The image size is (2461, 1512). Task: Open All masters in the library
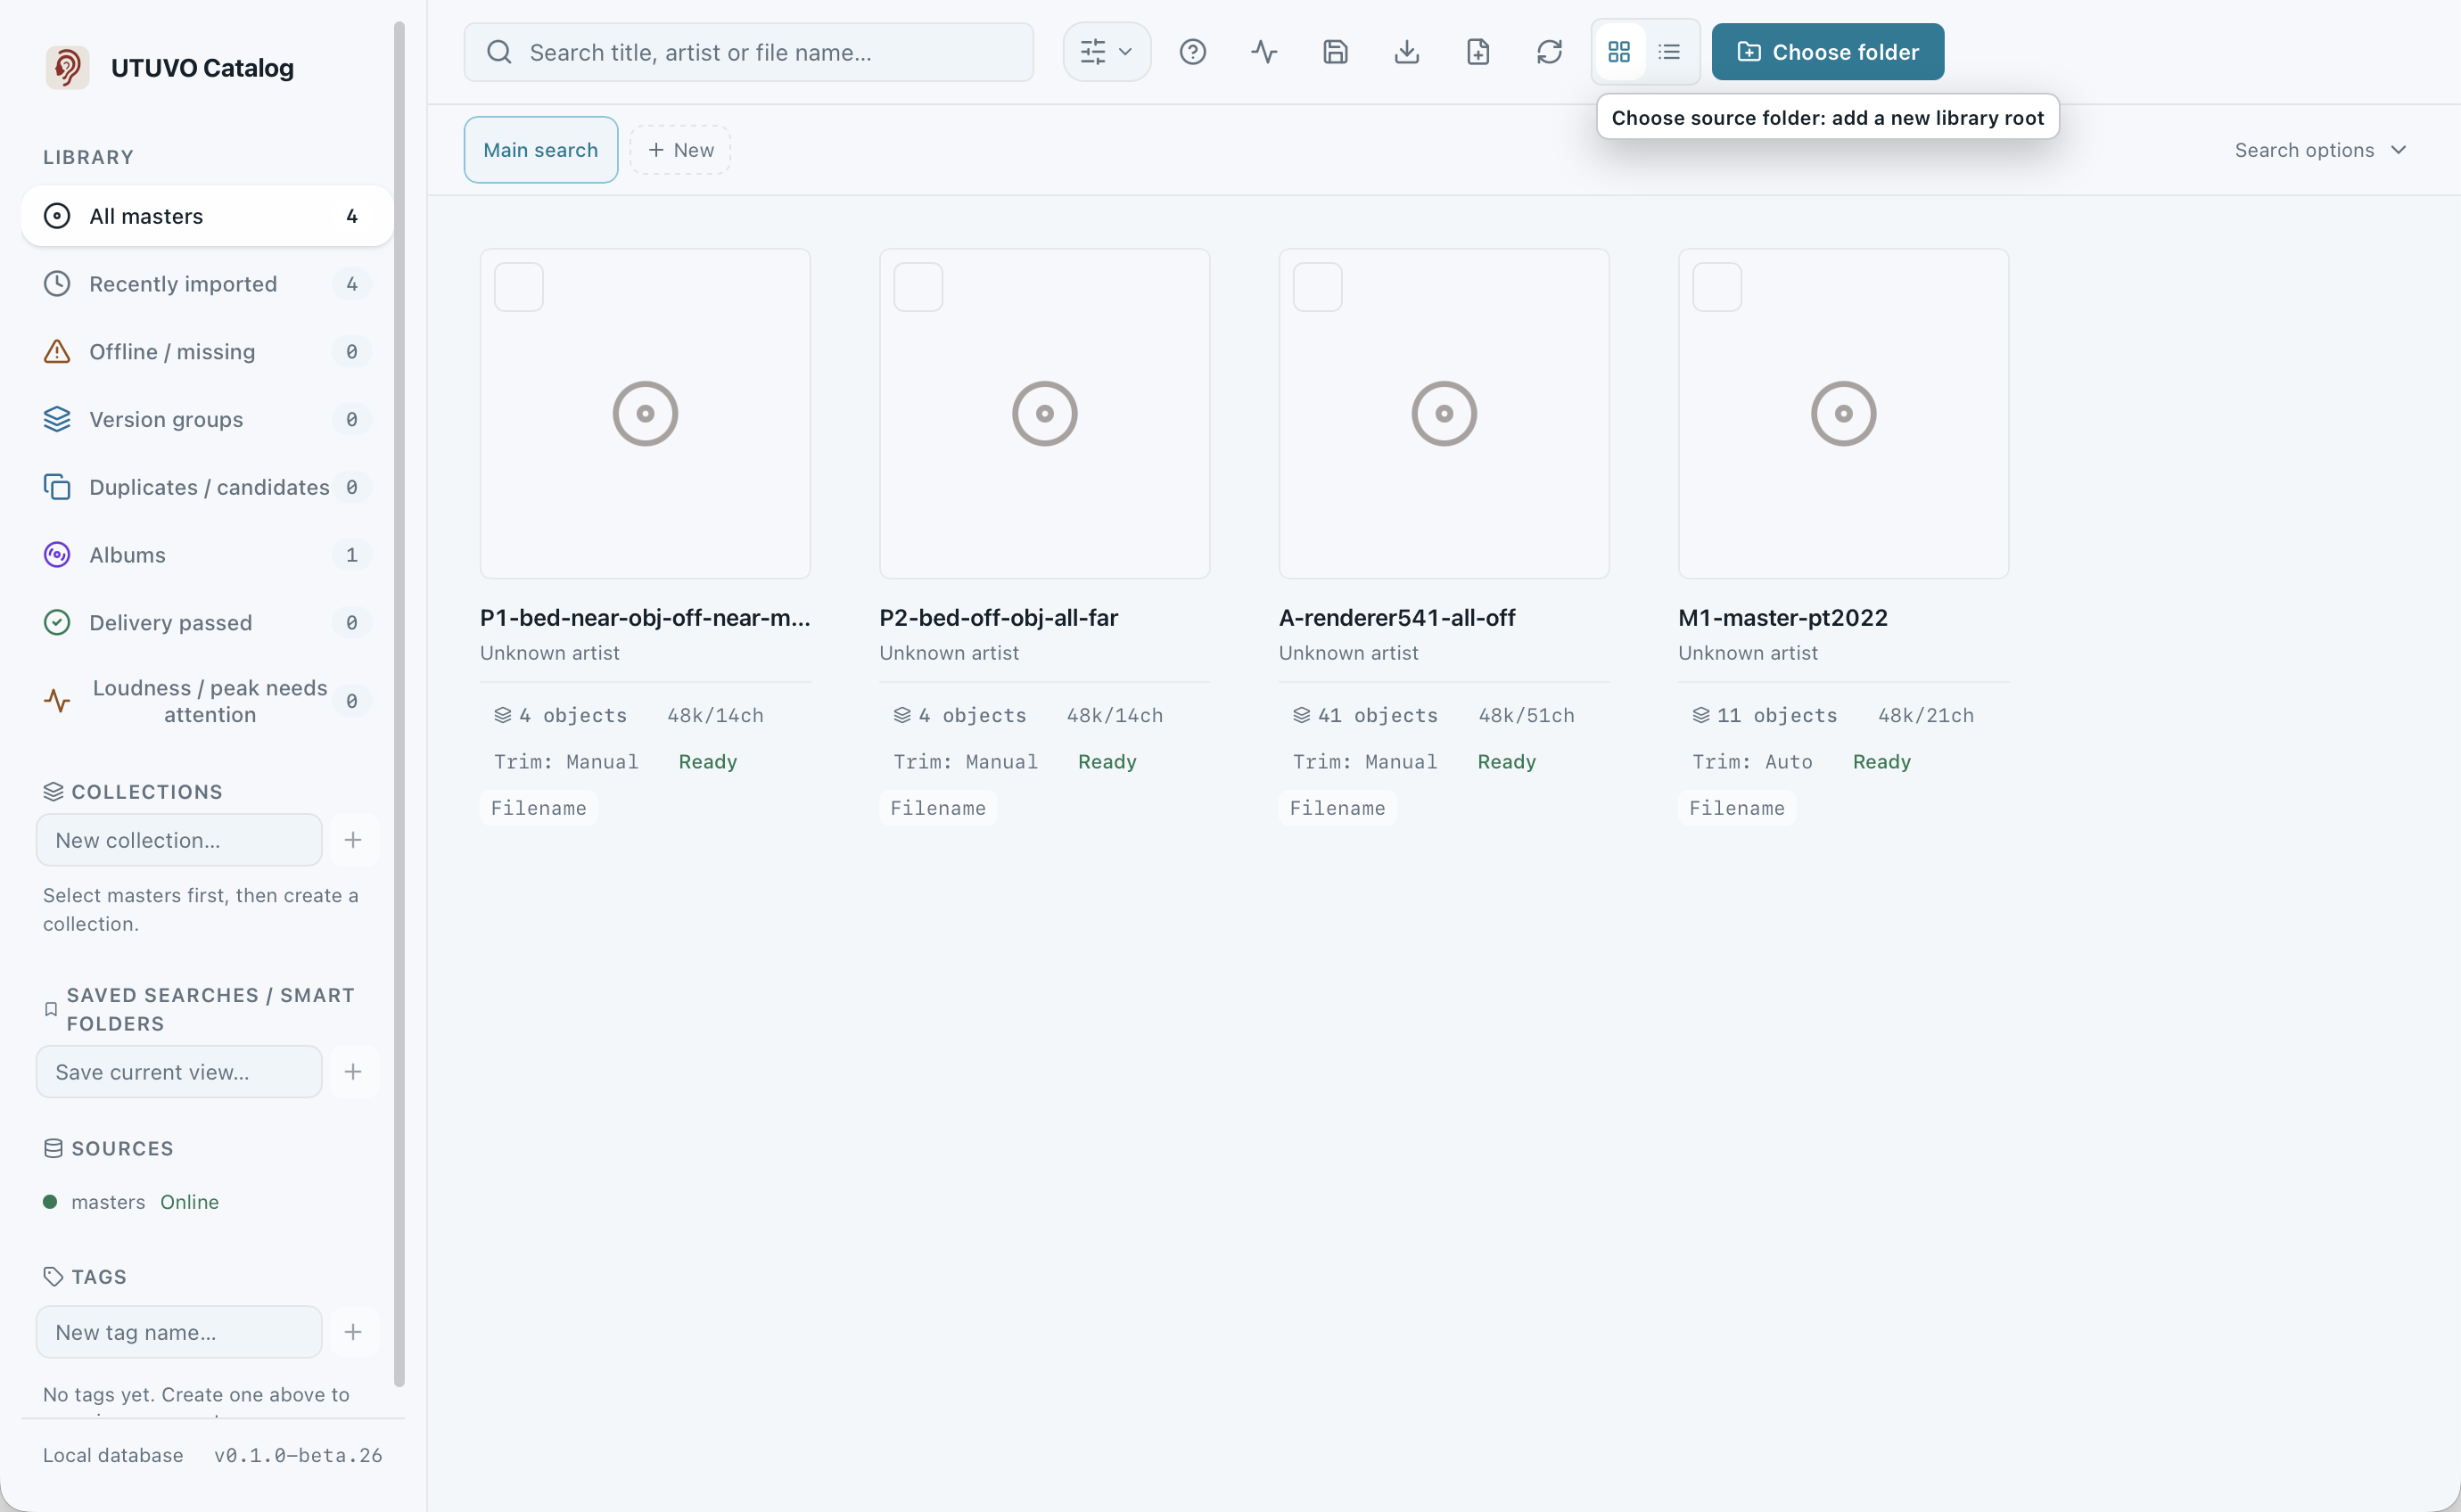point(207,216)
